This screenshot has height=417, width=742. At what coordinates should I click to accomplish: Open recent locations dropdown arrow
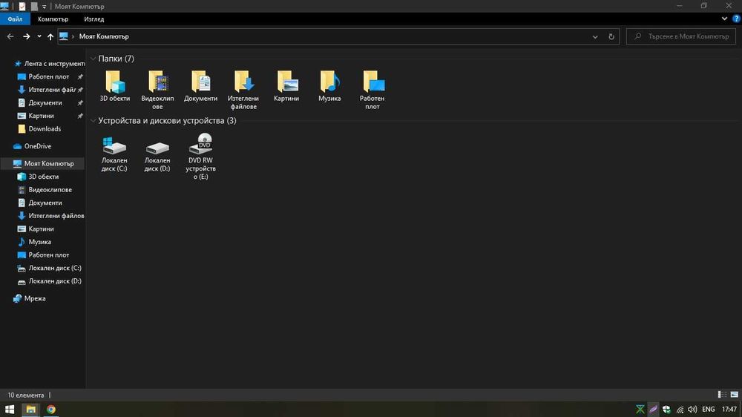[39, 36]
